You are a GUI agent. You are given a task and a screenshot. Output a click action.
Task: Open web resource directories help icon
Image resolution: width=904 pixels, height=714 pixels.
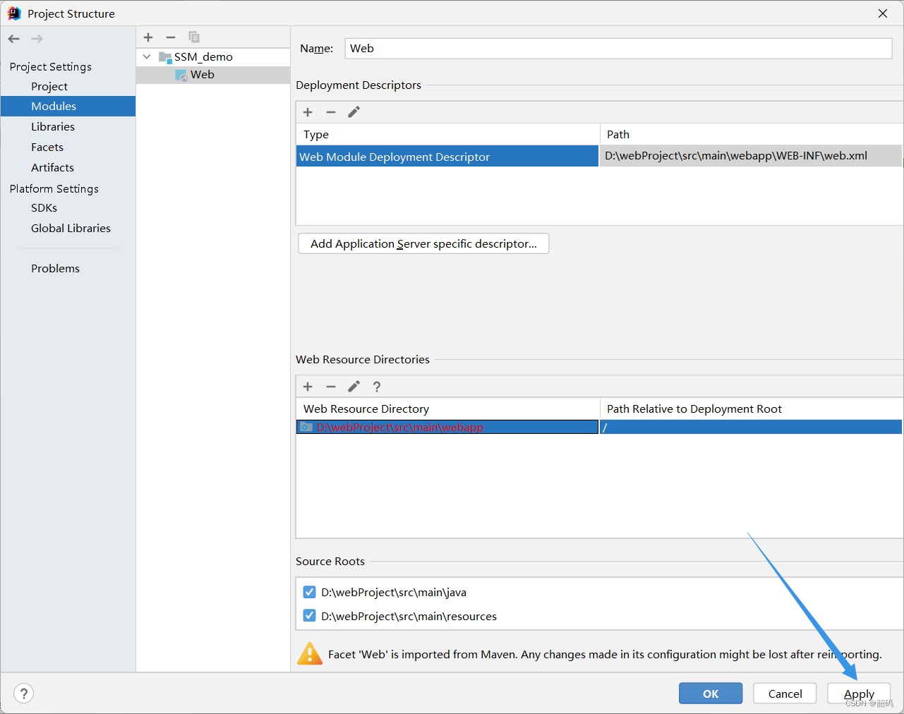click(377, 387)
